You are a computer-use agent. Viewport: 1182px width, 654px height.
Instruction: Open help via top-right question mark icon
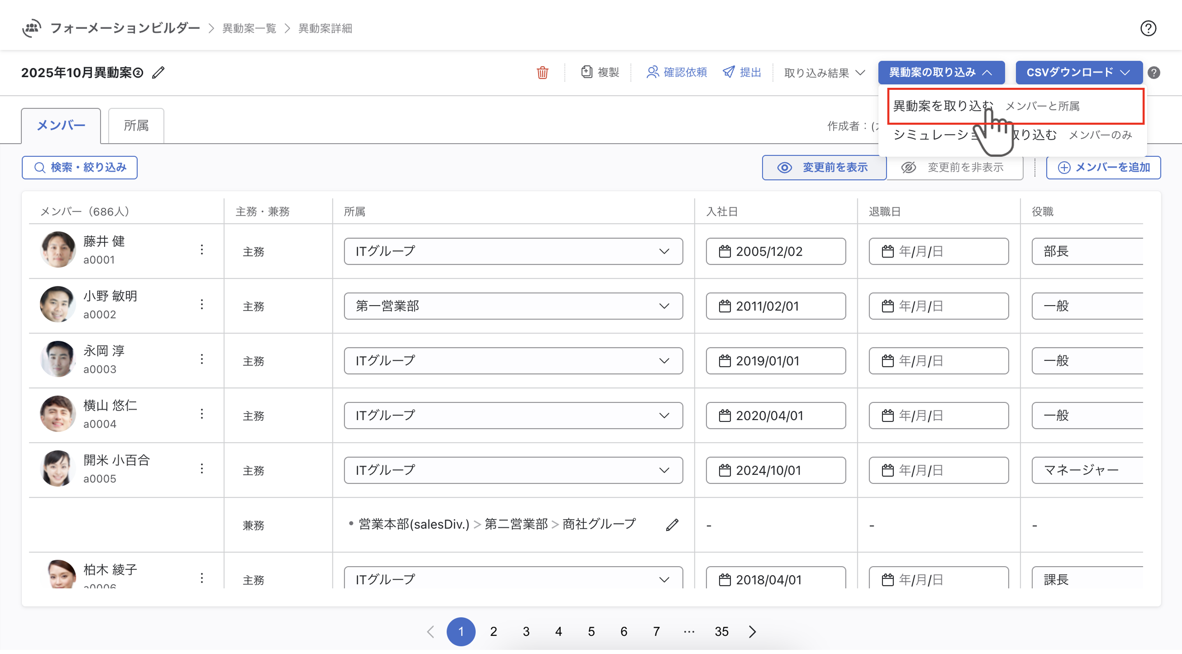tap(1148, 28)
